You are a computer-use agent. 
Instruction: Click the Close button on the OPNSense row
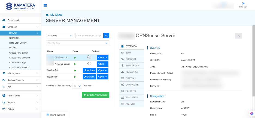(x=103, y=58)
